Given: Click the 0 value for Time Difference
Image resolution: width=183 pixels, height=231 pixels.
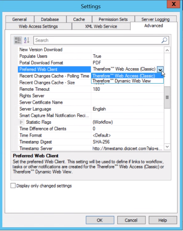Looking at the screenshot, I should [x=94, y=129].
